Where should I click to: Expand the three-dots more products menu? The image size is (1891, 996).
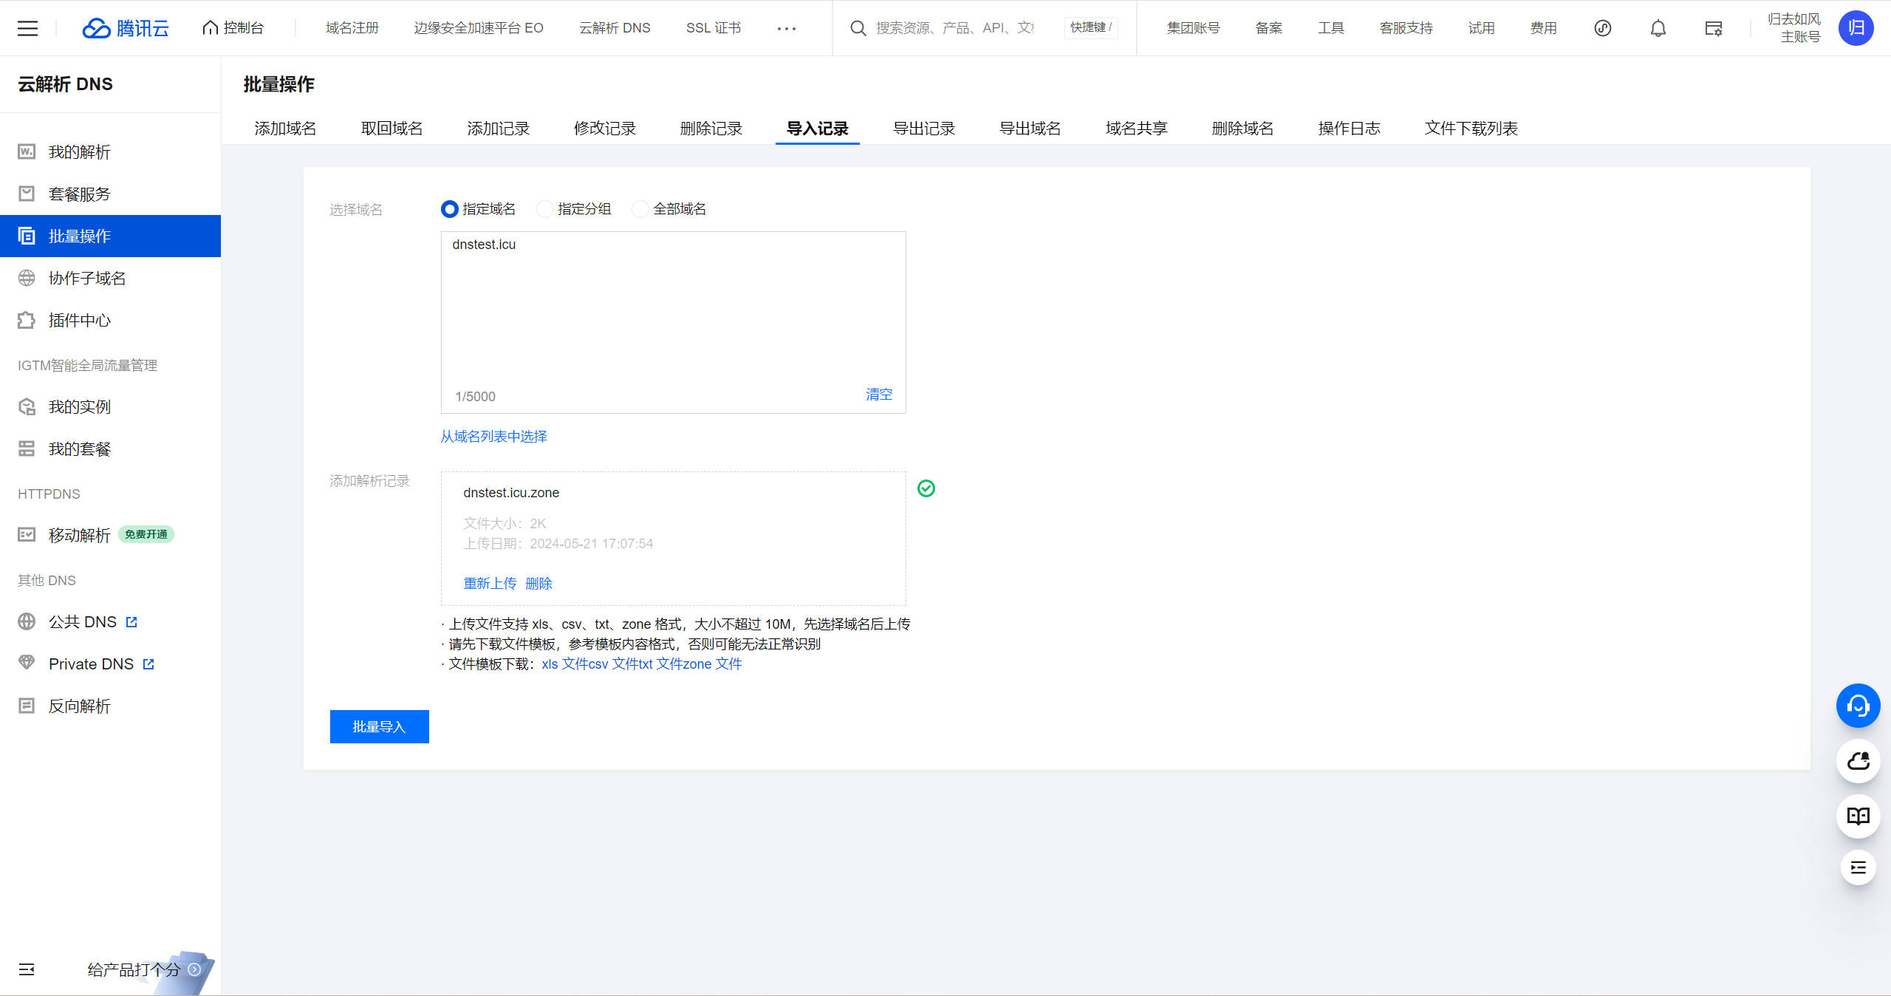point(787,28)
